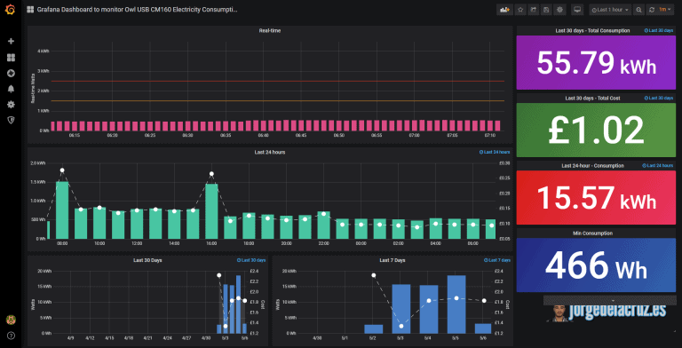Click the green bar at 16:00 in Last 24 hours
The height and width of the screenshot is (348, 682).
[x=211, y=211]
